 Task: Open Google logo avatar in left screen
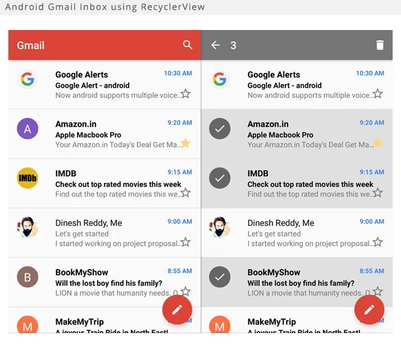click(x=27, y=79)
